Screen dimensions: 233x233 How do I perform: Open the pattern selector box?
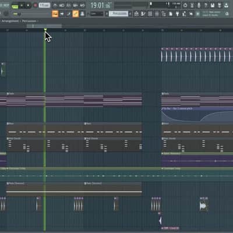click(118, 14)
